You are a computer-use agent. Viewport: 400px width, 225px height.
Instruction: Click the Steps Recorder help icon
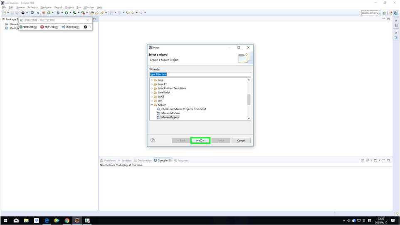click(86, 27)
